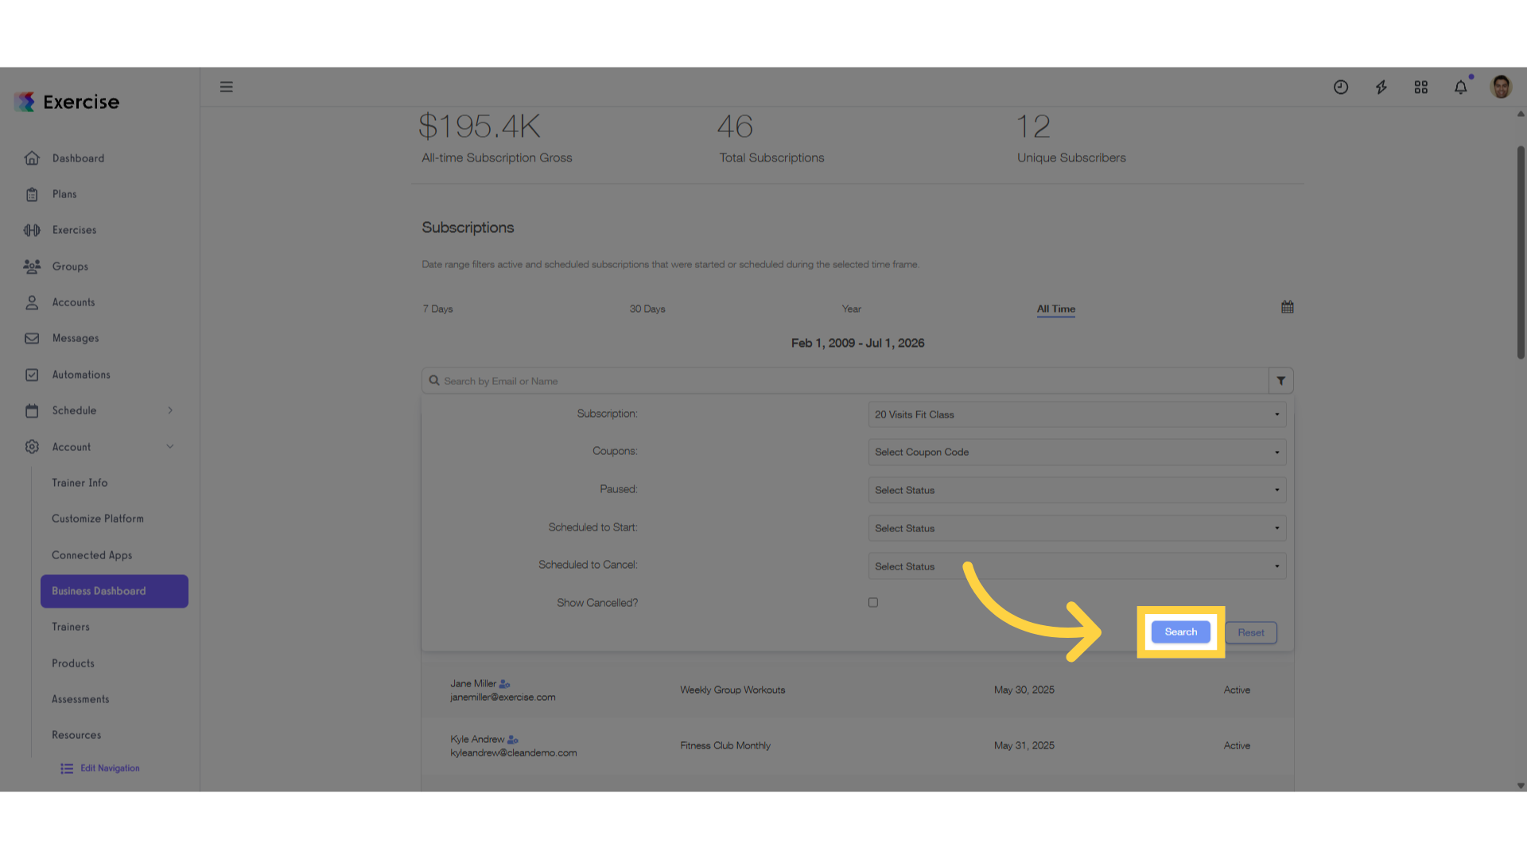
Task: Click the Search button
Action: 1181,632
